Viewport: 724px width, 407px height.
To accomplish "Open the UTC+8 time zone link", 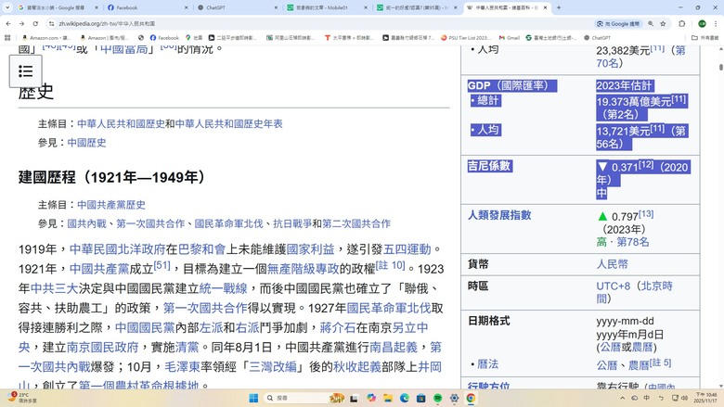I will [614, 286].
